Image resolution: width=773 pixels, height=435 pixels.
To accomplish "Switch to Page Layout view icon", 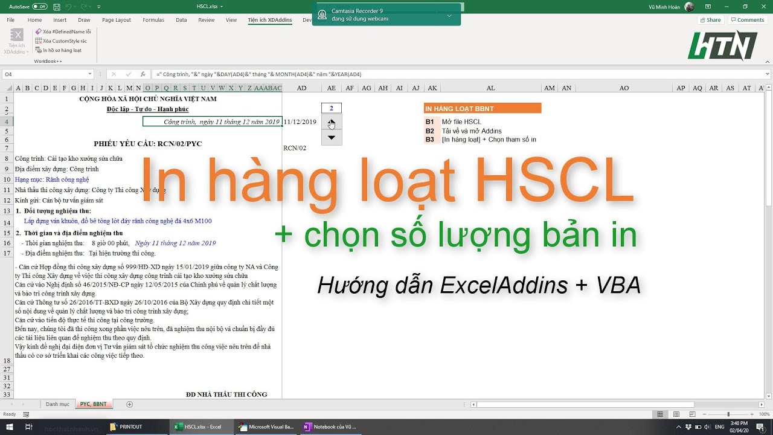I will click(x=675, y=414).
